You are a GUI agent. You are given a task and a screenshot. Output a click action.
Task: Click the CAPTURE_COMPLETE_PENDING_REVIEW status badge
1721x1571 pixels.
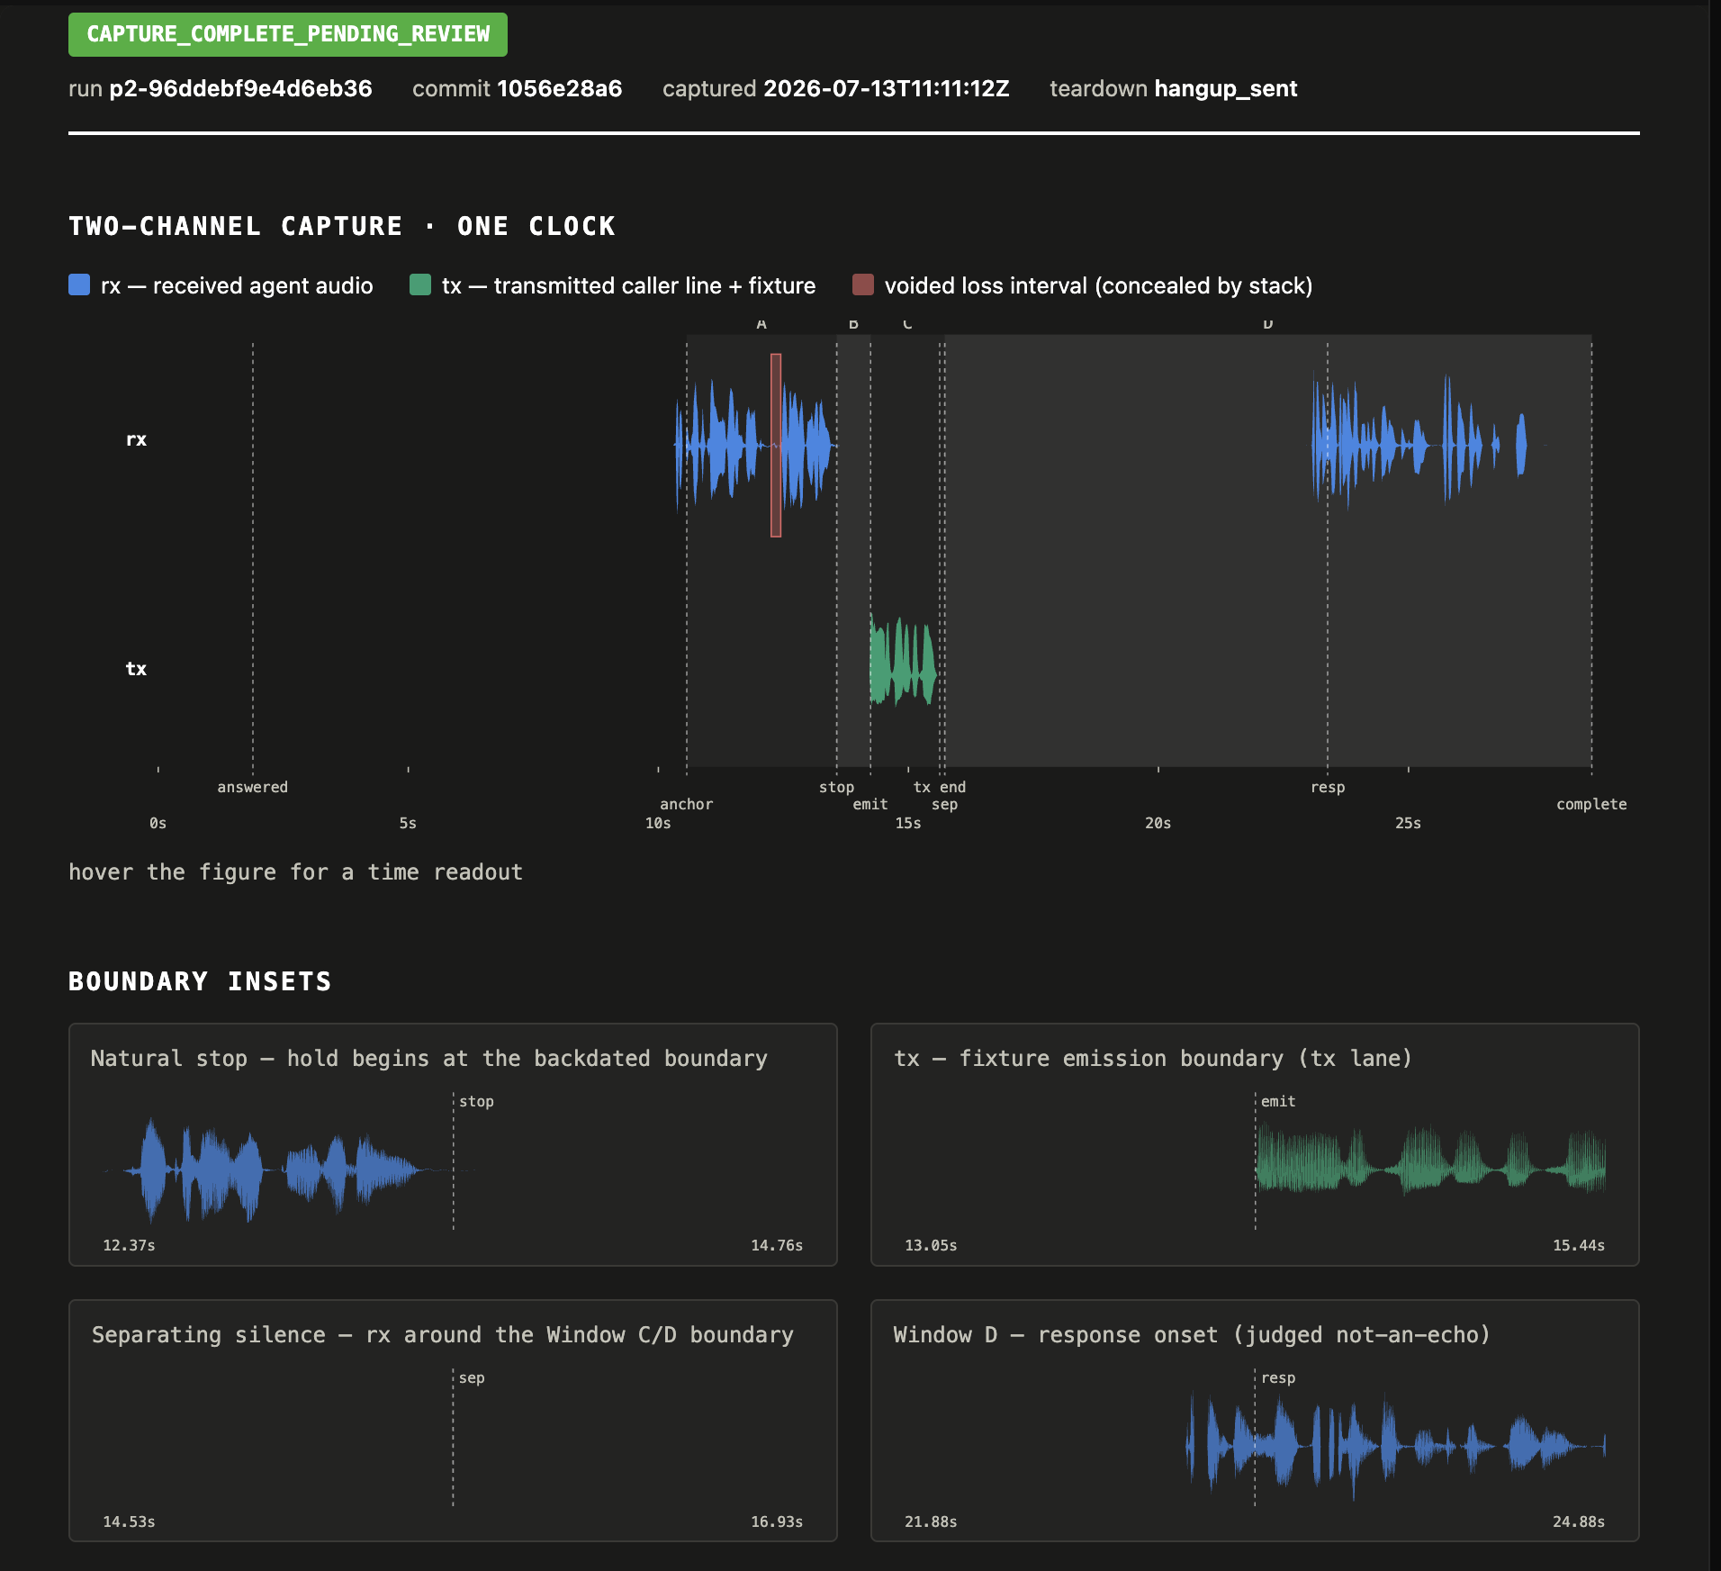(x=288, y=34)
